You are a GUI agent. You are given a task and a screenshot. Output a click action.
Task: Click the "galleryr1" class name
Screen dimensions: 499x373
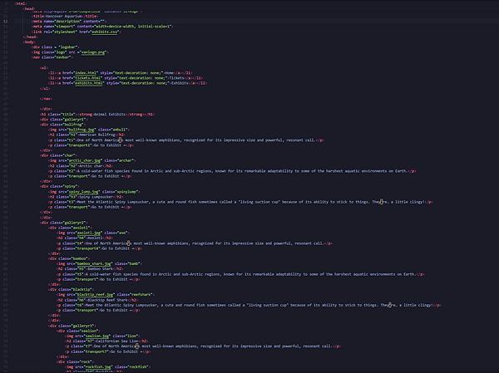click(x=73, y=120)
